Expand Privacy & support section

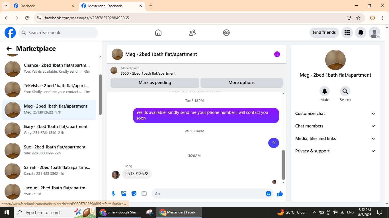pyautogui.click(x=335, y=151)
